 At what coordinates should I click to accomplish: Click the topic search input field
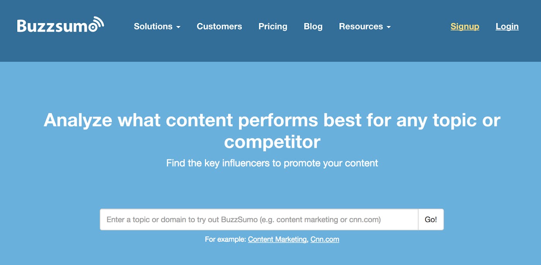tap(259, 219)
